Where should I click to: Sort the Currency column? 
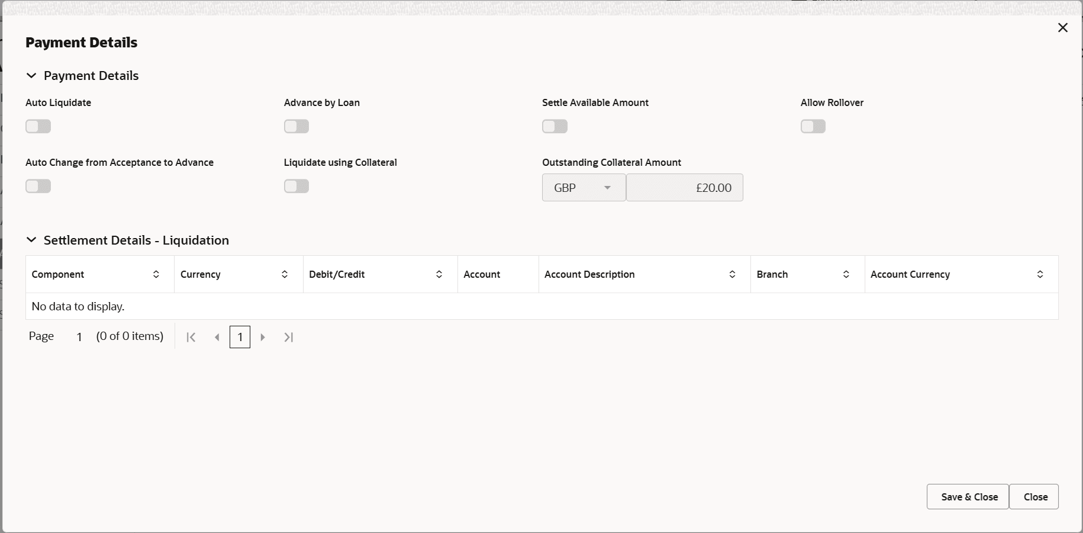(283, 274)
